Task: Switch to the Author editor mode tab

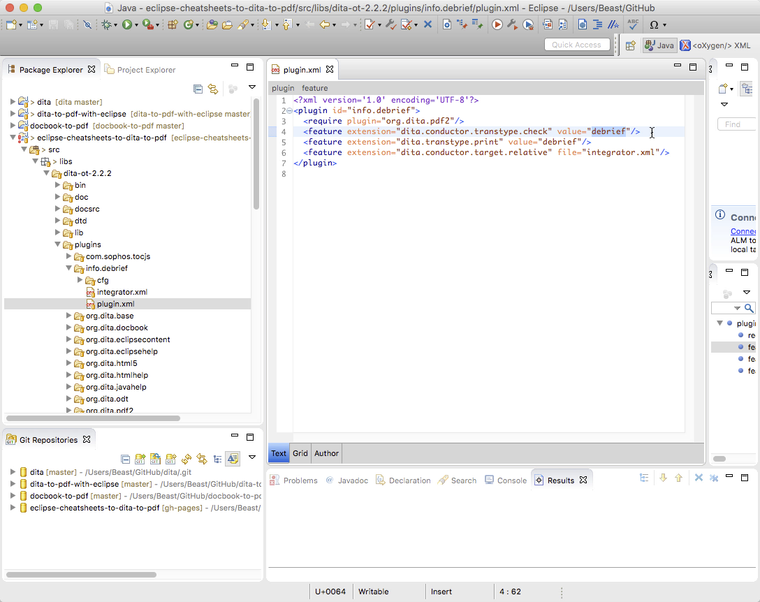Action: click(326, 453)
